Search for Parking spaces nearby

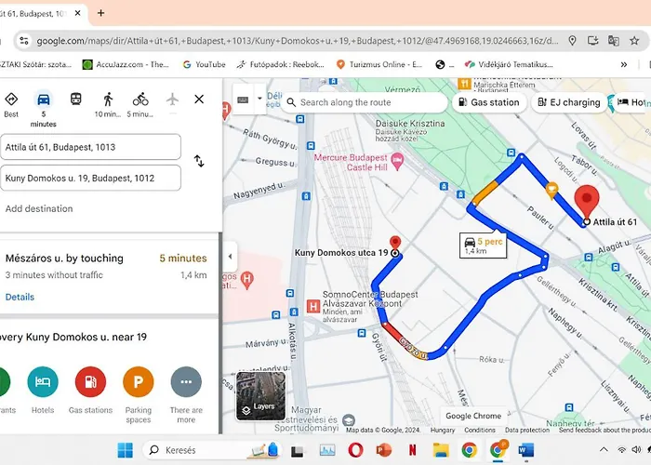click(139, 382)
